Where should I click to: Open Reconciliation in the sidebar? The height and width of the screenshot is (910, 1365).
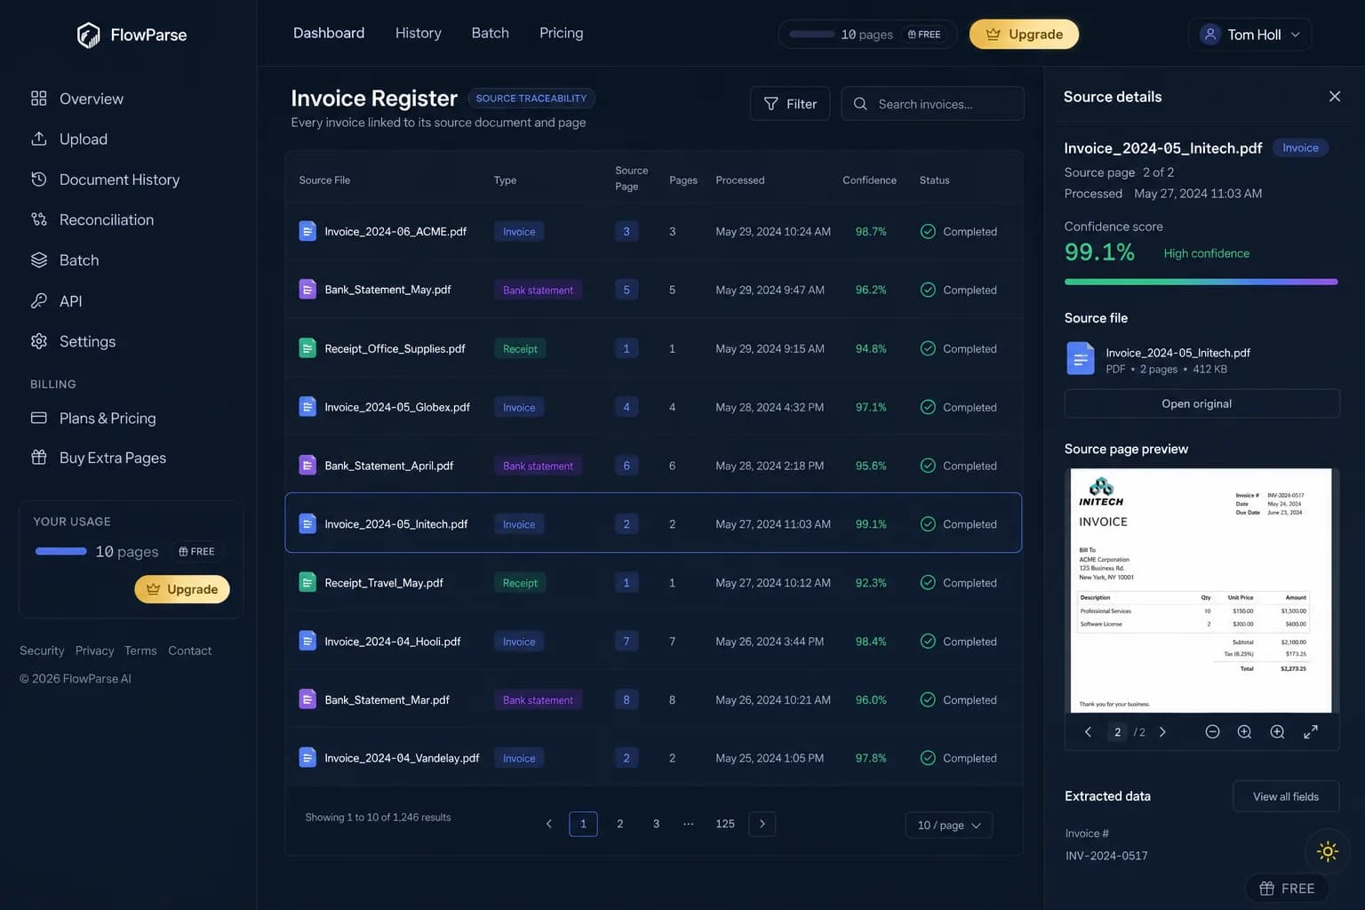[92, 220]
